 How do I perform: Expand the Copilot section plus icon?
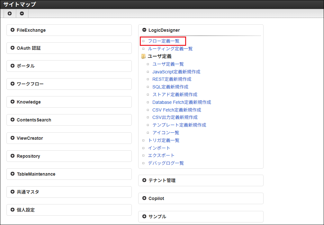(144, 198)
